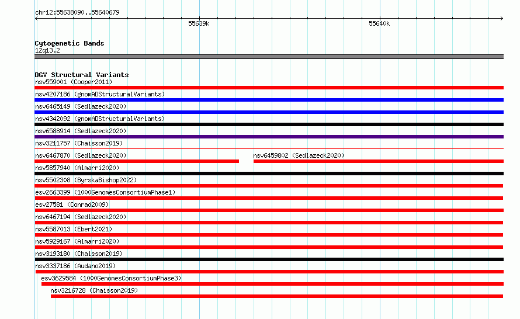Click the red bar under esv27581
520x319 pixels.
[x=269, y=210]
